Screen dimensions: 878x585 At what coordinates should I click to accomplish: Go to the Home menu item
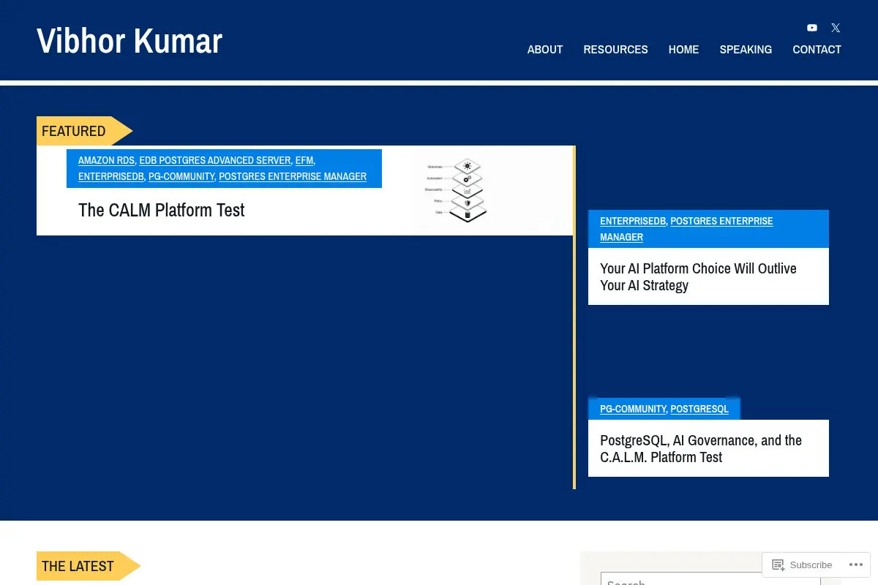683,50
